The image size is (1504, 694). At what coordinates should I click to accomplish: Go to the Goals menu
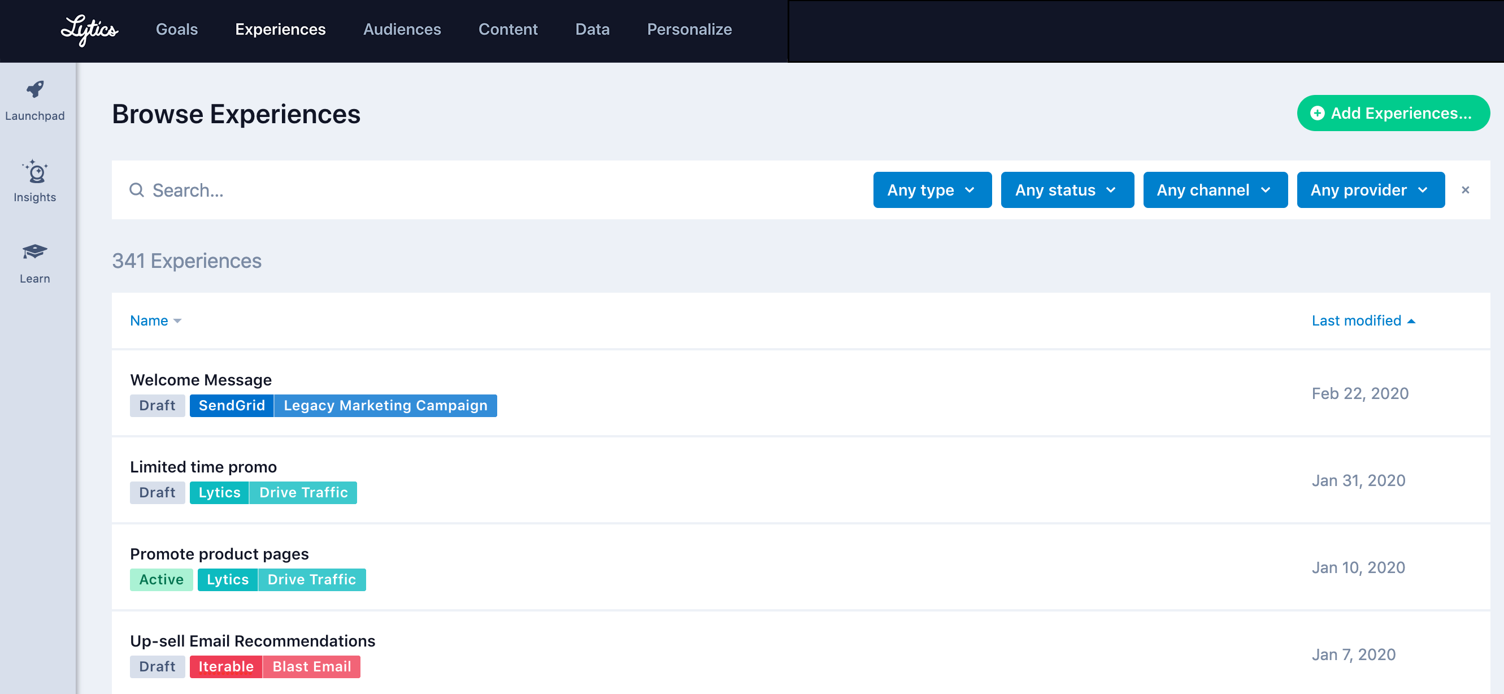click(177, 29)
